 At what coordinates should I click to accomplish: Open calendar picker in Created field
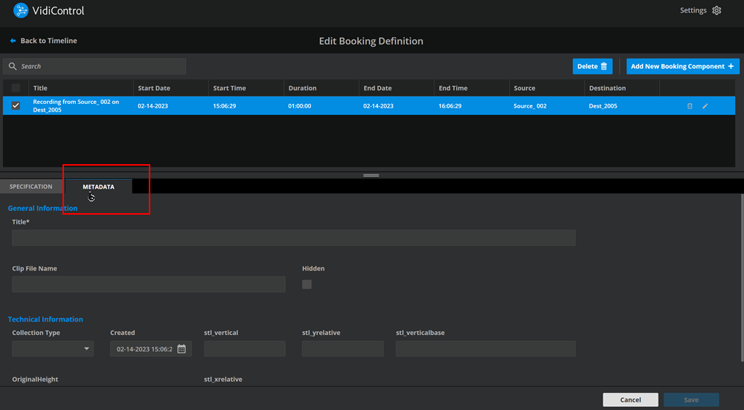click(x=182, y=348)
